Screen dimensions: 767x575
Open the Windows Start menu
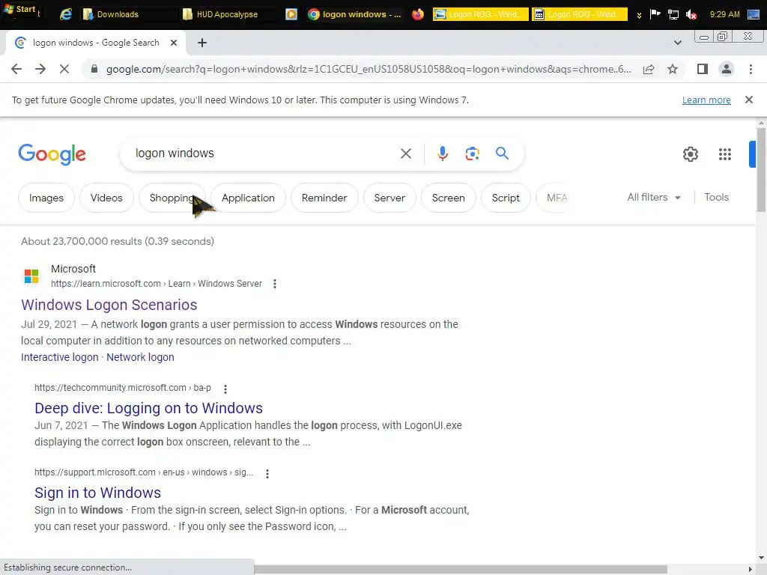(19, 10)
